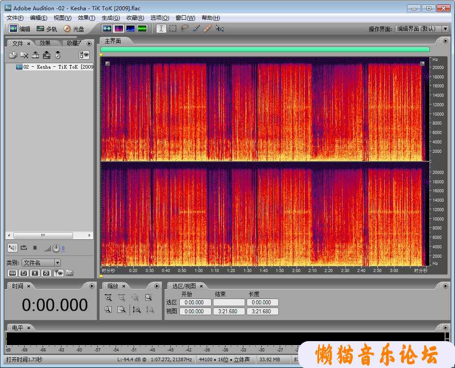Switch to Multitrack view (多轨)
The height and width of the screenshot is (368, 455).
coord(47,29)
